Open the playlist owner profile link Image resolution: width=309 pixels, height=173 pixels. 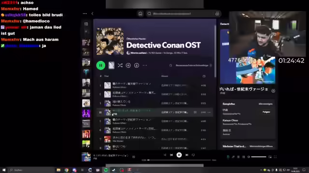point(139,53)
